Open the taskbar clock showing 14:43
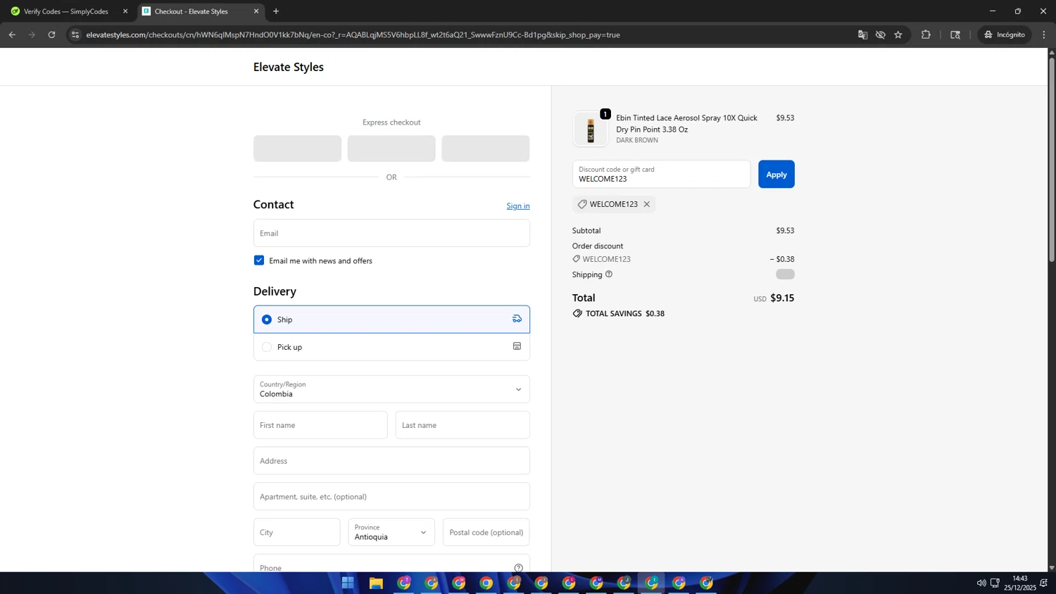This screenshot has width=1056, height=594. click(1020, 583)
